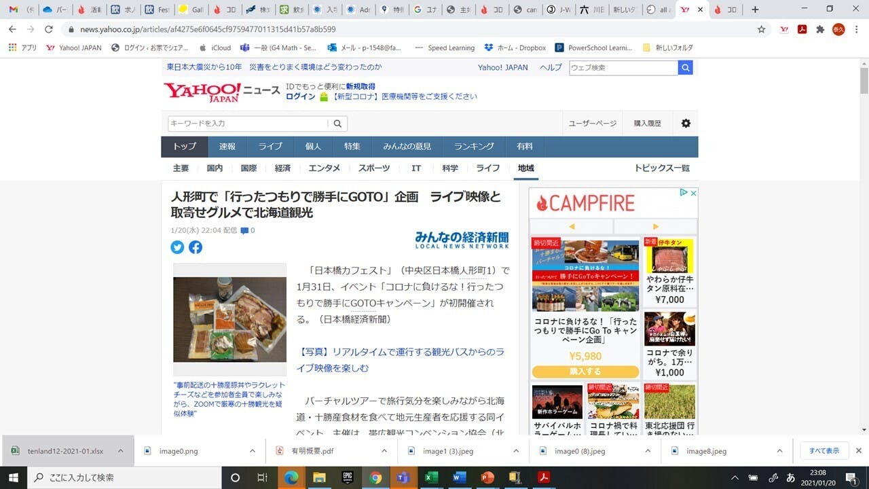Click the next arrow in CAMPFIRE ad
This screenshot has height=489, width=869.
click(655, 226)
